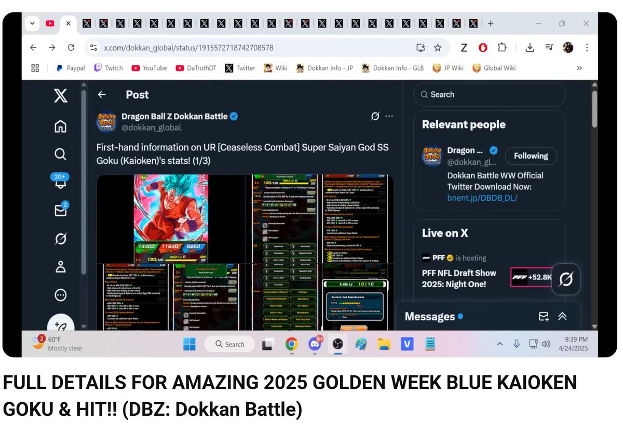The image size is (623, 424).
Task: Click in the X Search field
Action: (x=489, y=95)
